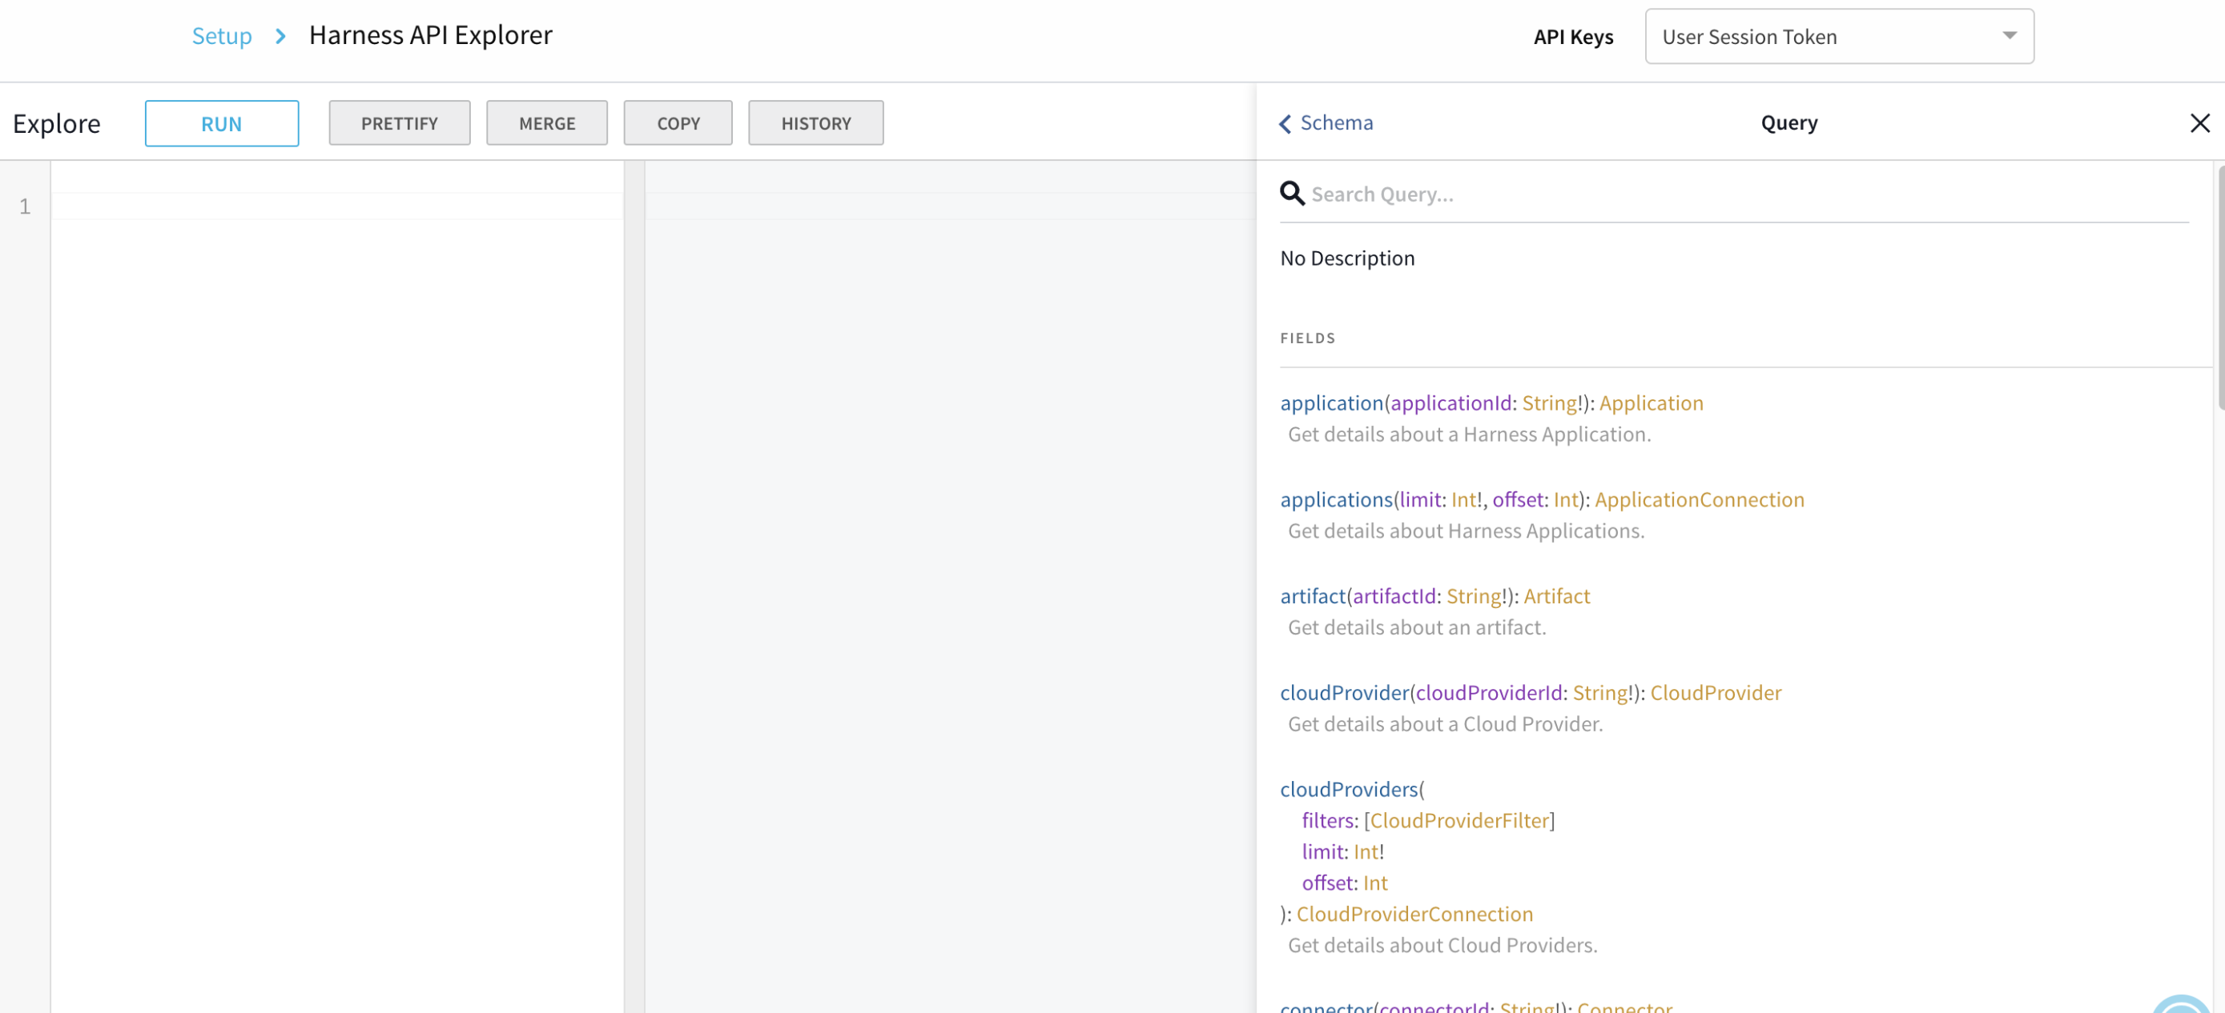The height and width of the screenshot is (1013, 2225).
Task: Click the search magnifier icon
Action: (1291, 194)
